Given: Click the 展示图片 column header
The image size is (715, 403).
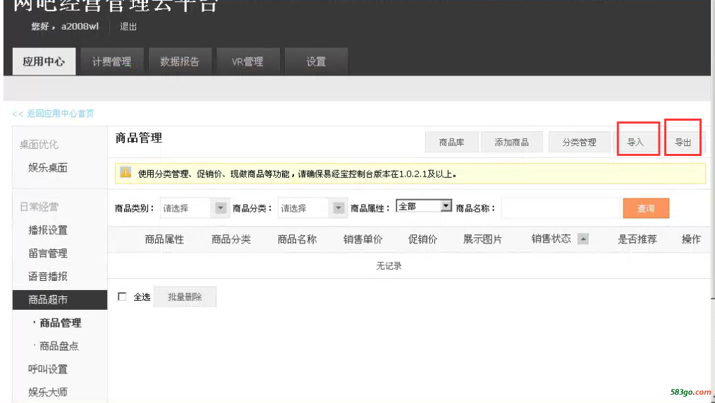Looking at the screenshot, I should click(x=482, y=239).
